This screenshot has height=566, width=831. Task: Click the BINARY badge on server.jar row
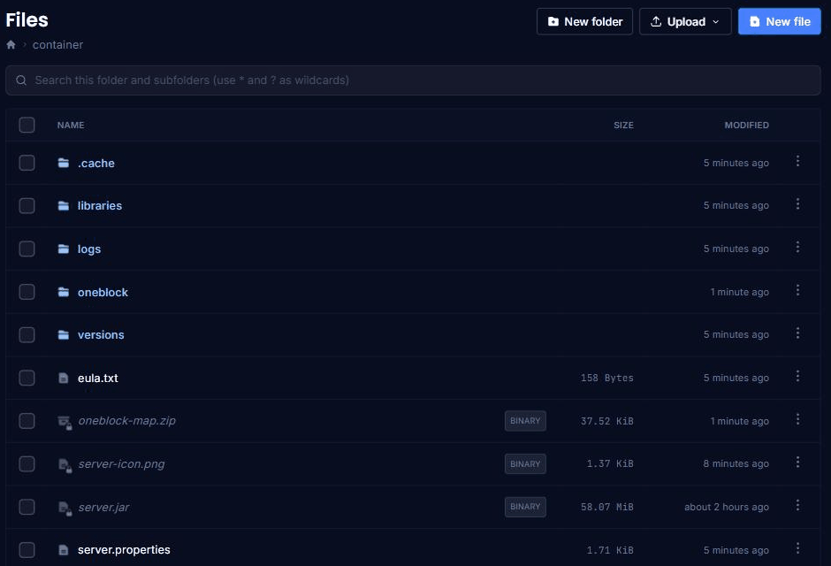pyautogui.click(x=525, y=507)
